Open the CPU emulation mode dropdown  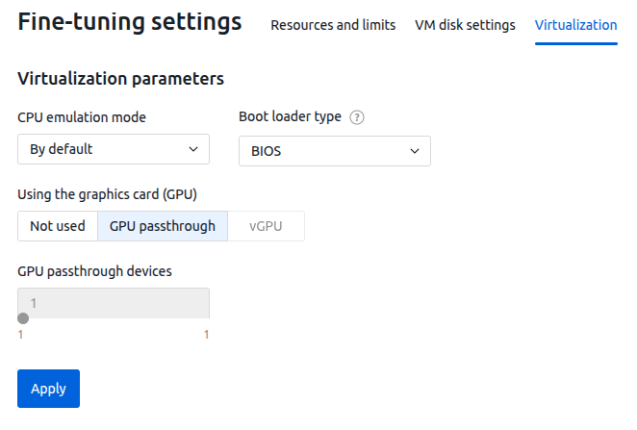pos(114,149)
